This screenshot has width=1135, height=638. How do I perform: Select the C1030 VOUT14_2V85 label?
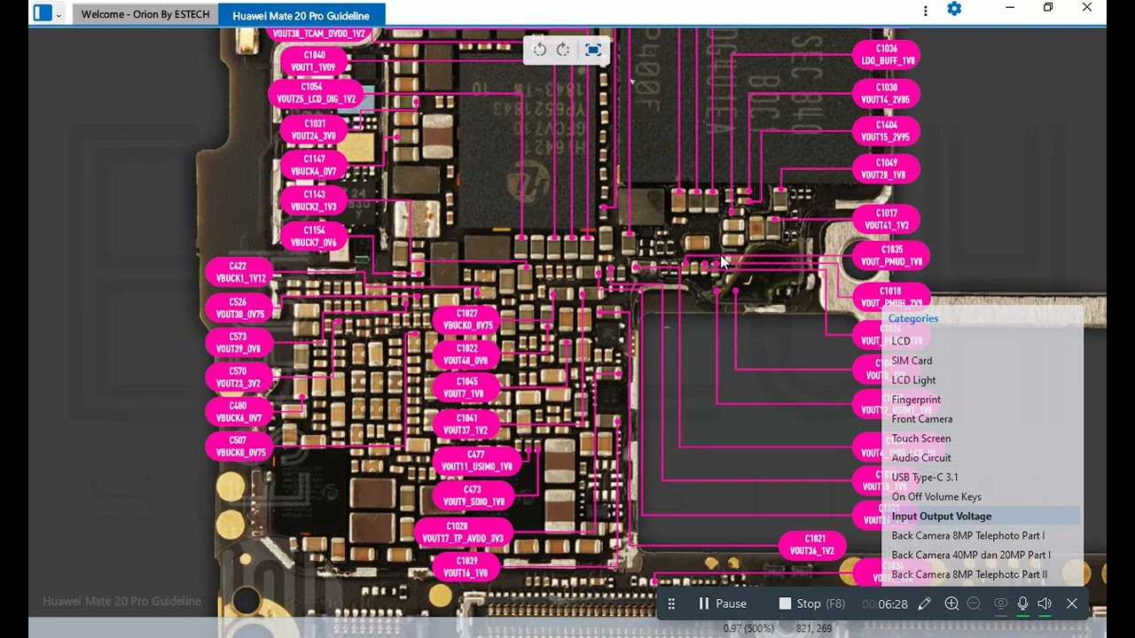click(887, 94)
